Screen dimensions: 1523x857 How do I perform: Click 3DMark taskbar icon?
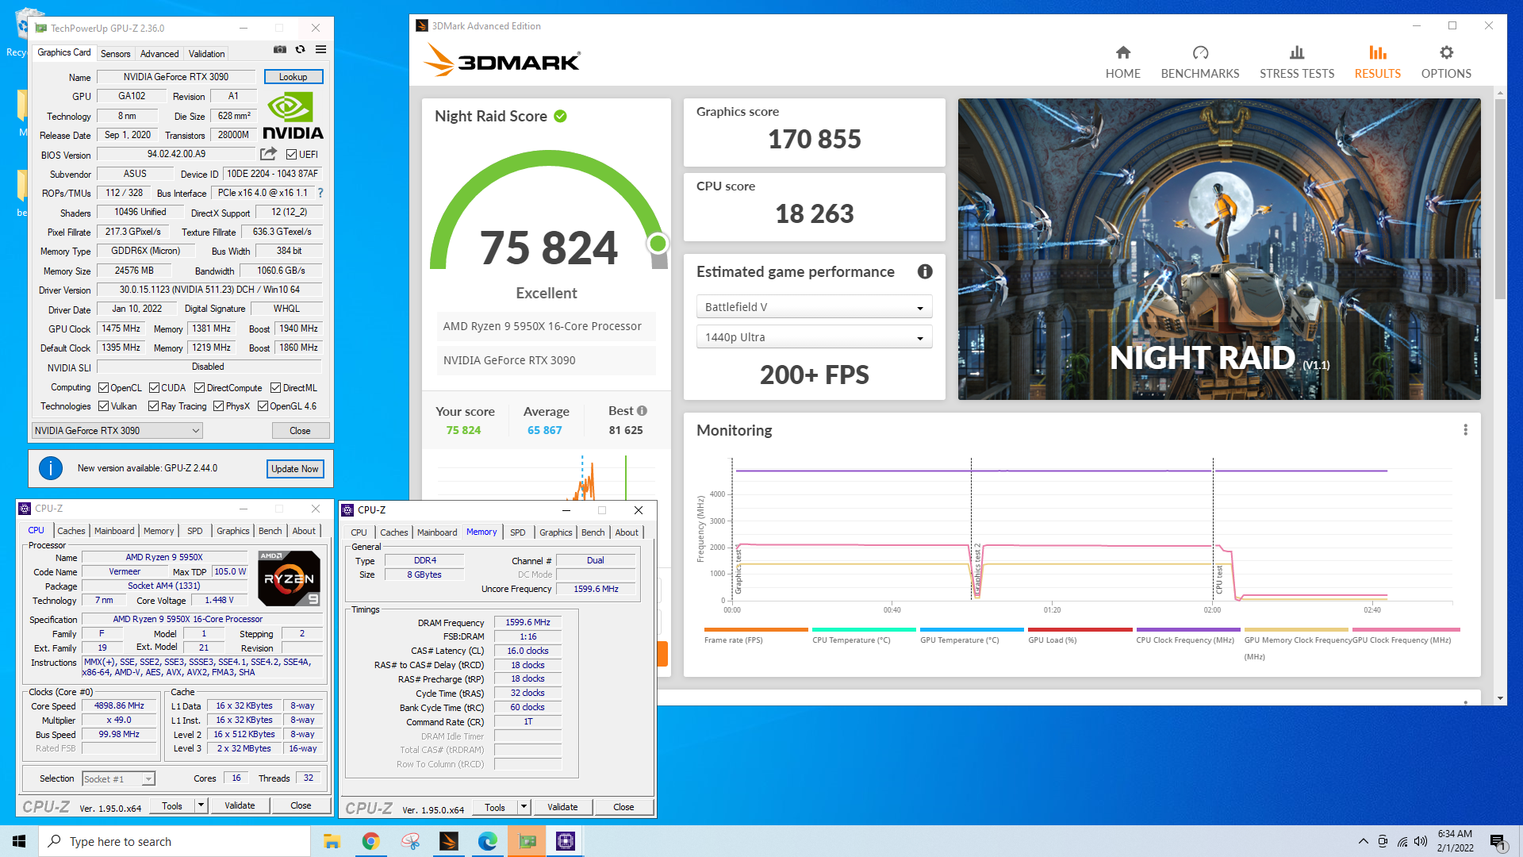[x=449, y=841]
